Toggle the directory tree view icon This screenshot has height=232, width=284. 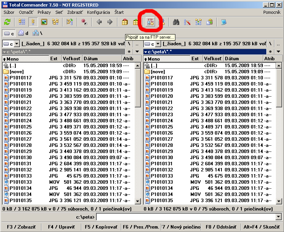tap(55, 22)
